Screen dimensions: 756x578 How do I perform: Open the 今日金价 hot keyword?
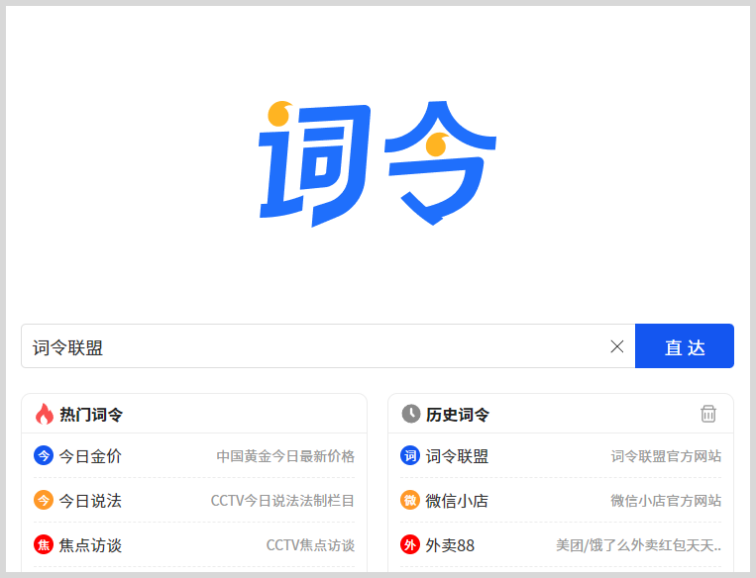click(90, 456)
